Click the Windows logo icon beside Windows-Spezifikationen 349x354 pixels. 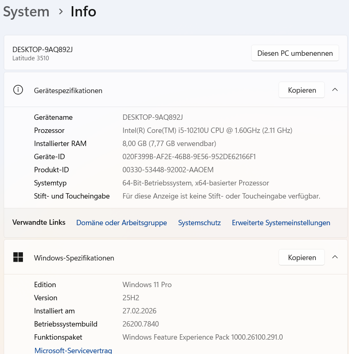click(18, 257)
